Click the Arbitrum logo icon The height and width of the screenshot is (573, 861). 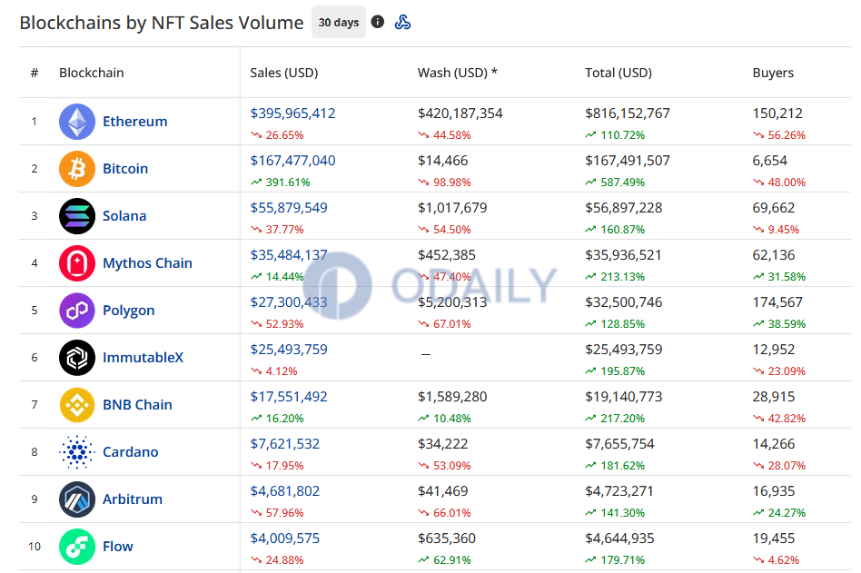pos(77,499)
